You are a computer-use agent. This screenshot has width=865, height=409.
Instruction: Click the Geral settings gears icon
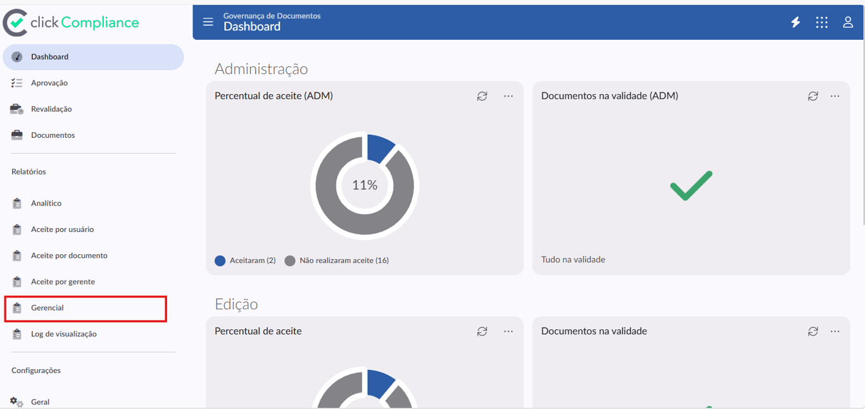pos(17,402)
